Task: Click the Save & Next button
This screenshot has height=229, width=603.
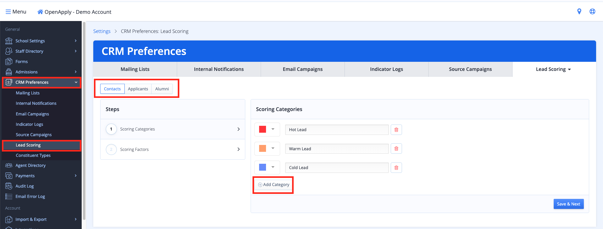Action: pyautogui.click(x=568, y=204)
